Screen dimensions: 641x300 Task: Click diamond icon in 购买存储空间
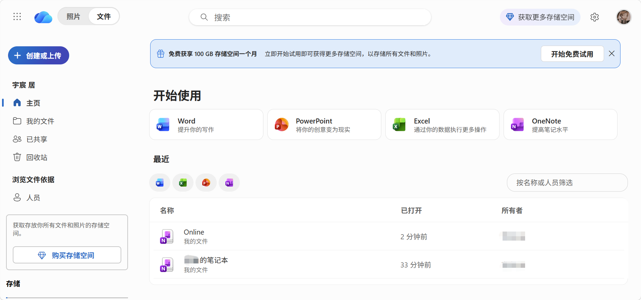[x=42, y=255]
